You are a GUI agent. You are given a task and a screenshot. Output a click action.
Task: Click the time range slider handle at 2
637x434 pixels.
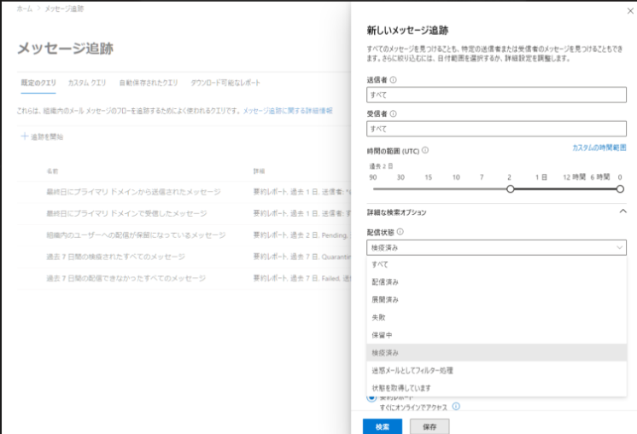click(x=511, y=189)
